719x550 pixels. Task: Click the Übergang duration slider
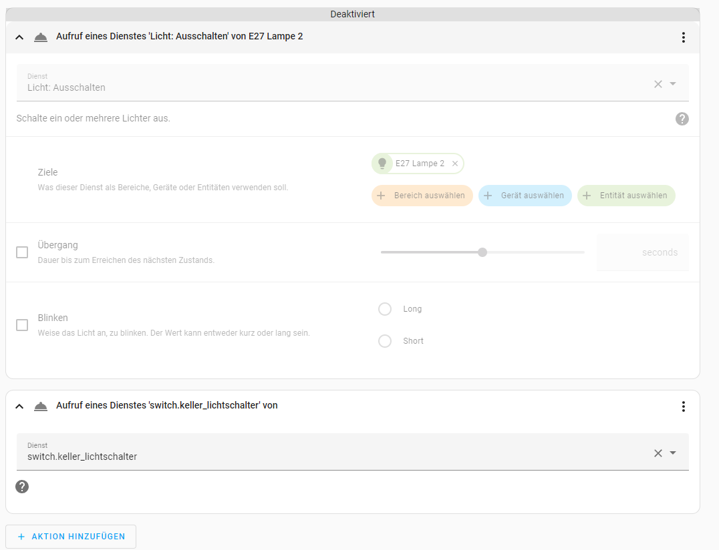pyautogui.click(x=482, y=252)
